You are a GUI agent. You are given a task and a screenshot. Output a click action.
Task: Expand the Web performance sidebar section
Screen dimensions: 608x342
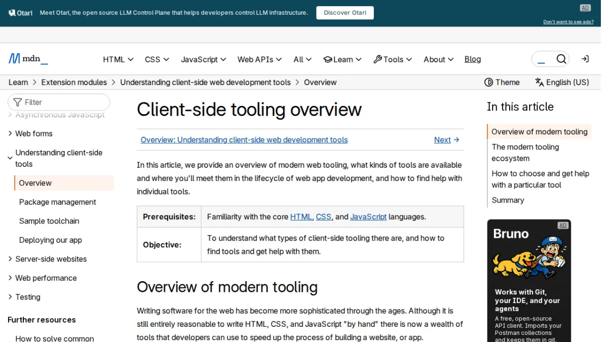[46, 278]
